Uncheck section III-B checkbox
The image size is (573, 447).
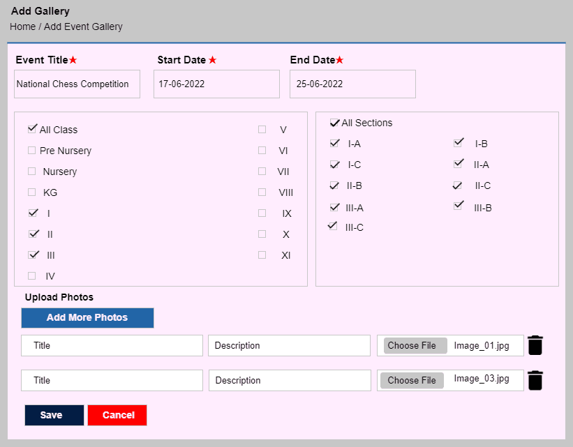[x=459, y=206]
